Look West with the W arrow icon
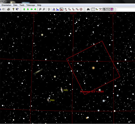135x124 pixels. click(77, 9)
